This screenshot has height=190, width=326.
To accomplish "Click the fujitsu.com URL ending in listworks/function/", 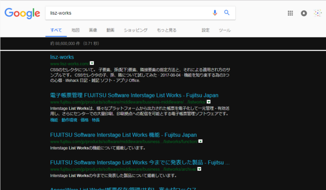I will (124, 142).
